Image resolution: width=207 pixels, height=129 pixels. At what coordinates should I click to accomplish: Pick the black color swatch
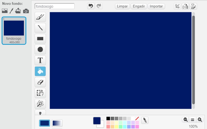[x=108, y=118]
